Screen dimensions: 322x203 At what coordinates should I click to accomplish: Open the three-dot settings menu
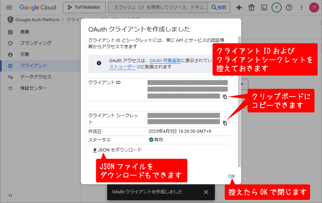pyautogui.click(x=301, y=7)
